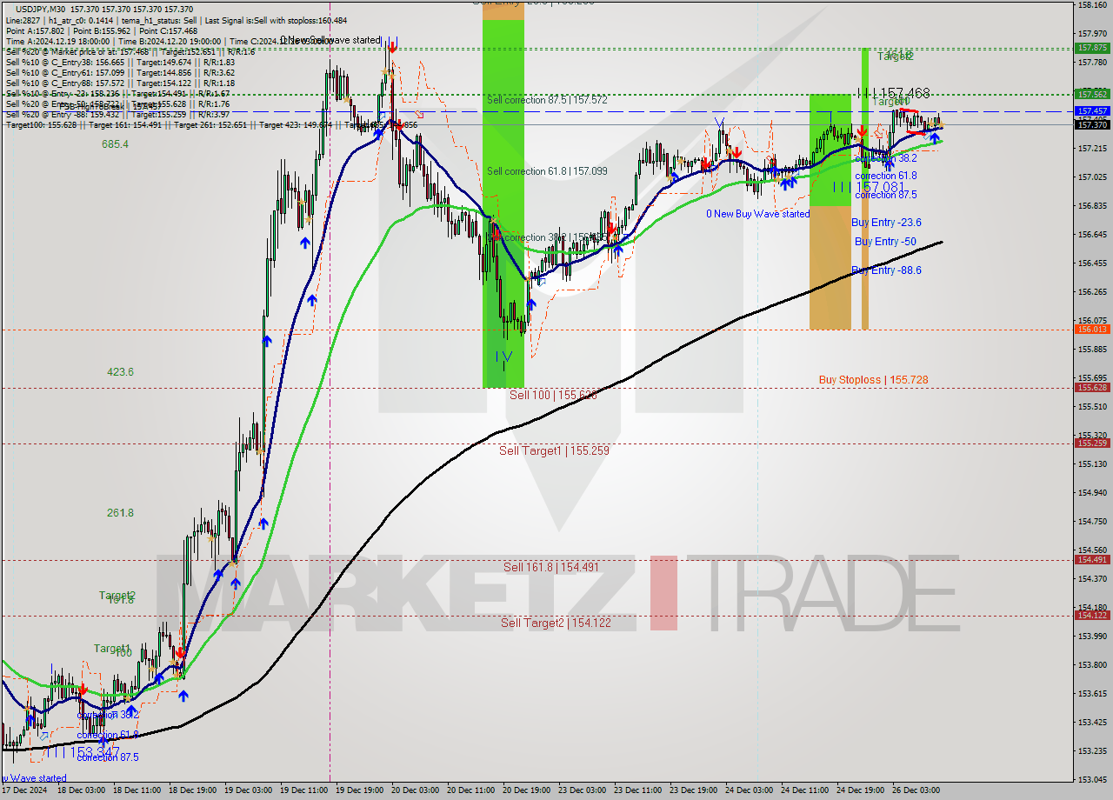Click the black 157.370 current price tag

point(1092,125)
